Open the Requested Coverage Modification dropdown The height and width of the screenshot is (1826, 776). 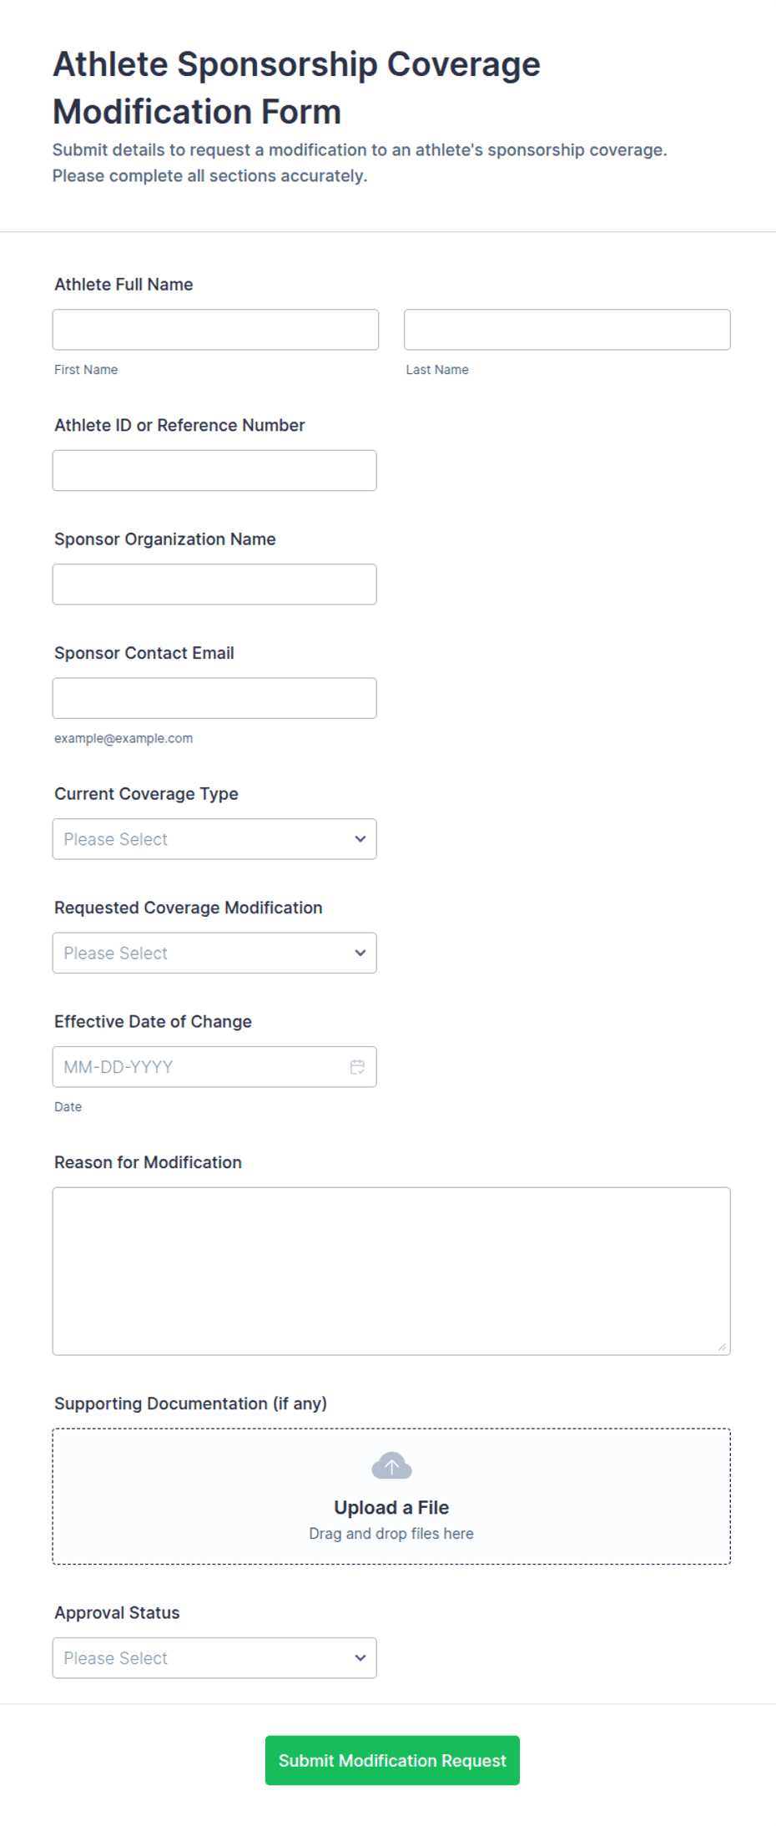pos(214,953)
